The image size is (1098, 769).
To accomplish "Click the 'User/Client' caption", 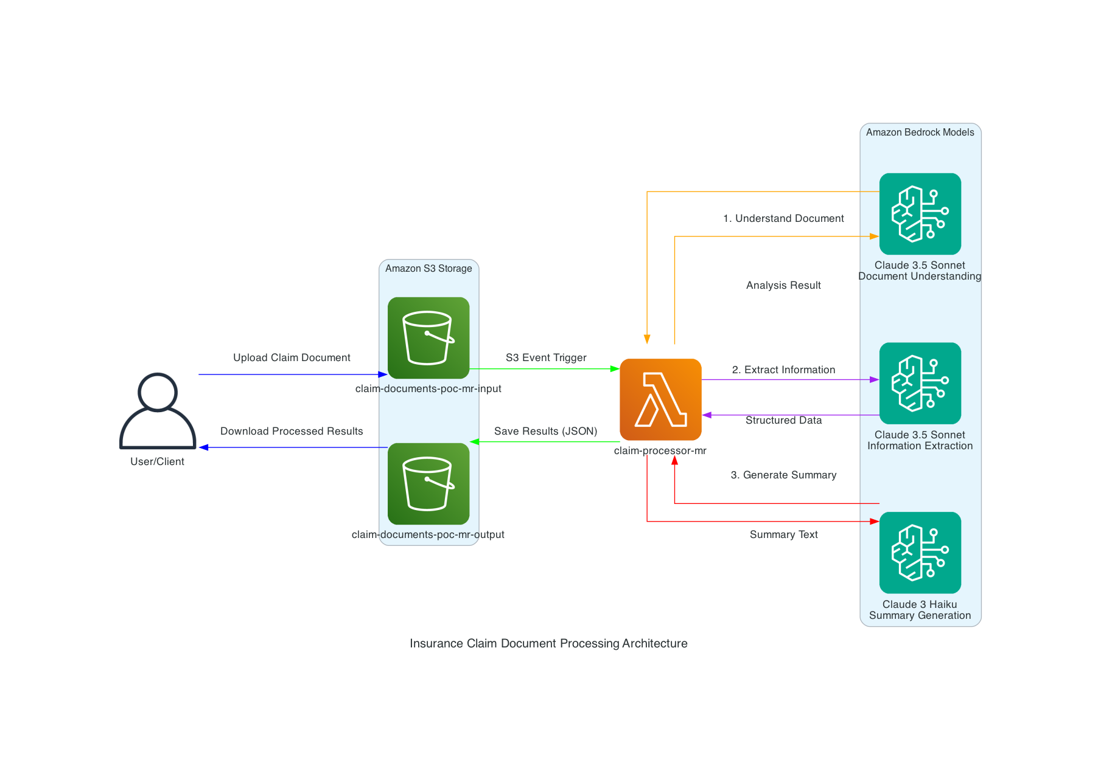I will click(157, 461).
